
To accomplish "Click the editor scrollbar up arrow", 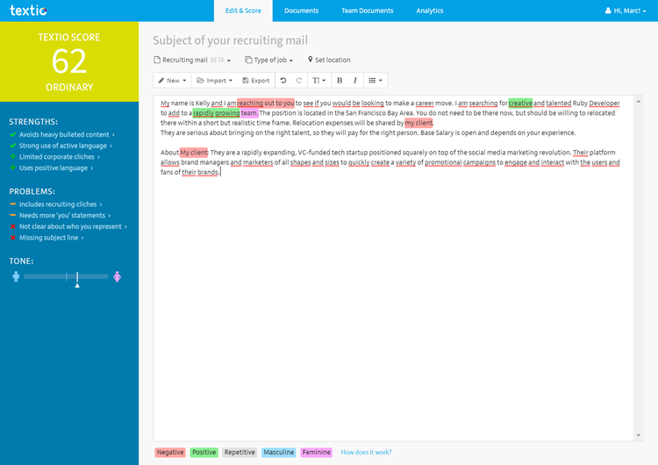I will pyautogui.click(x=639, y=101).
